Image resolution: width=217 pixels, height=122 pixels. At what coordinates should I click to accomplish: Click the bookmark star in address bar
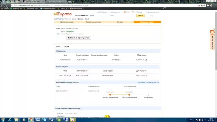point(204,5)
